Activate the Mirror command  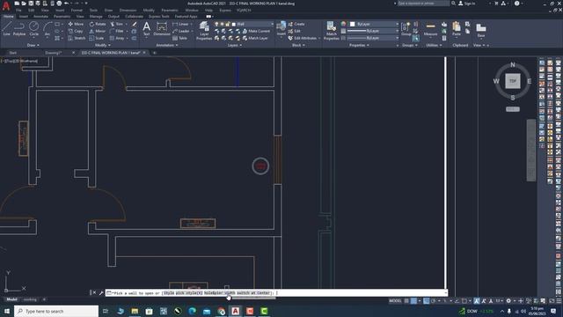pos(98,32)
